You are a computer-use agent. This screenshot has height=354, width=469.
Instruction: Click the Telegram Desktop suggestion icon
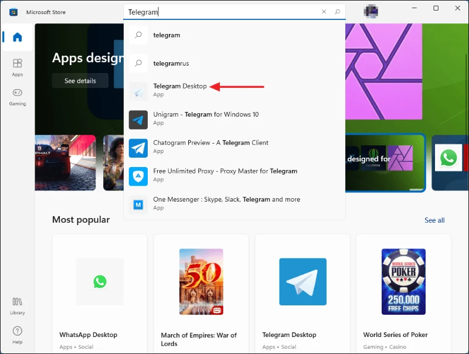[x=138, y=91]
